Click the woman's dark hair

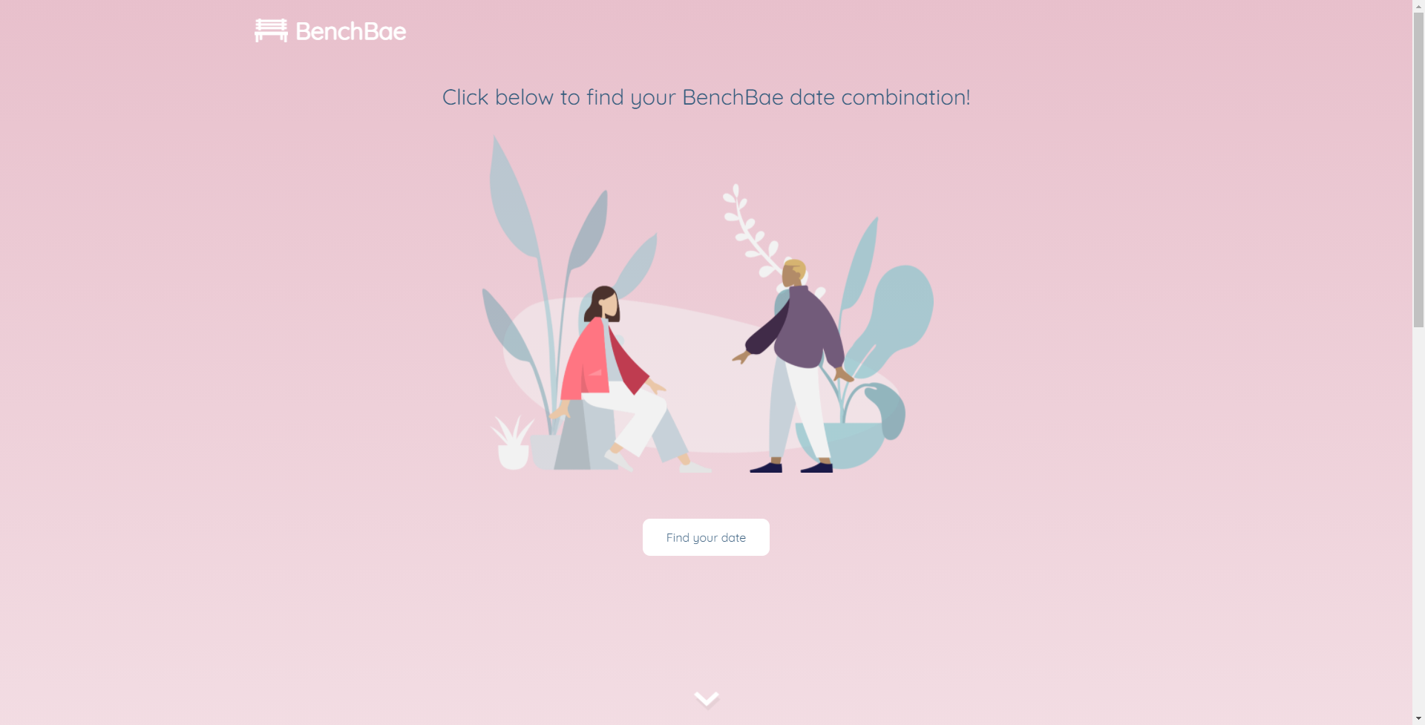600,301
